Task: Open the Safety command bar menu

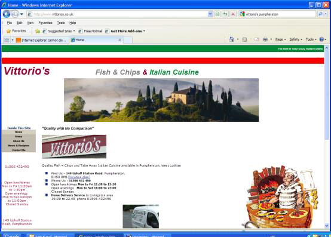Action: (x=296, y=39)
